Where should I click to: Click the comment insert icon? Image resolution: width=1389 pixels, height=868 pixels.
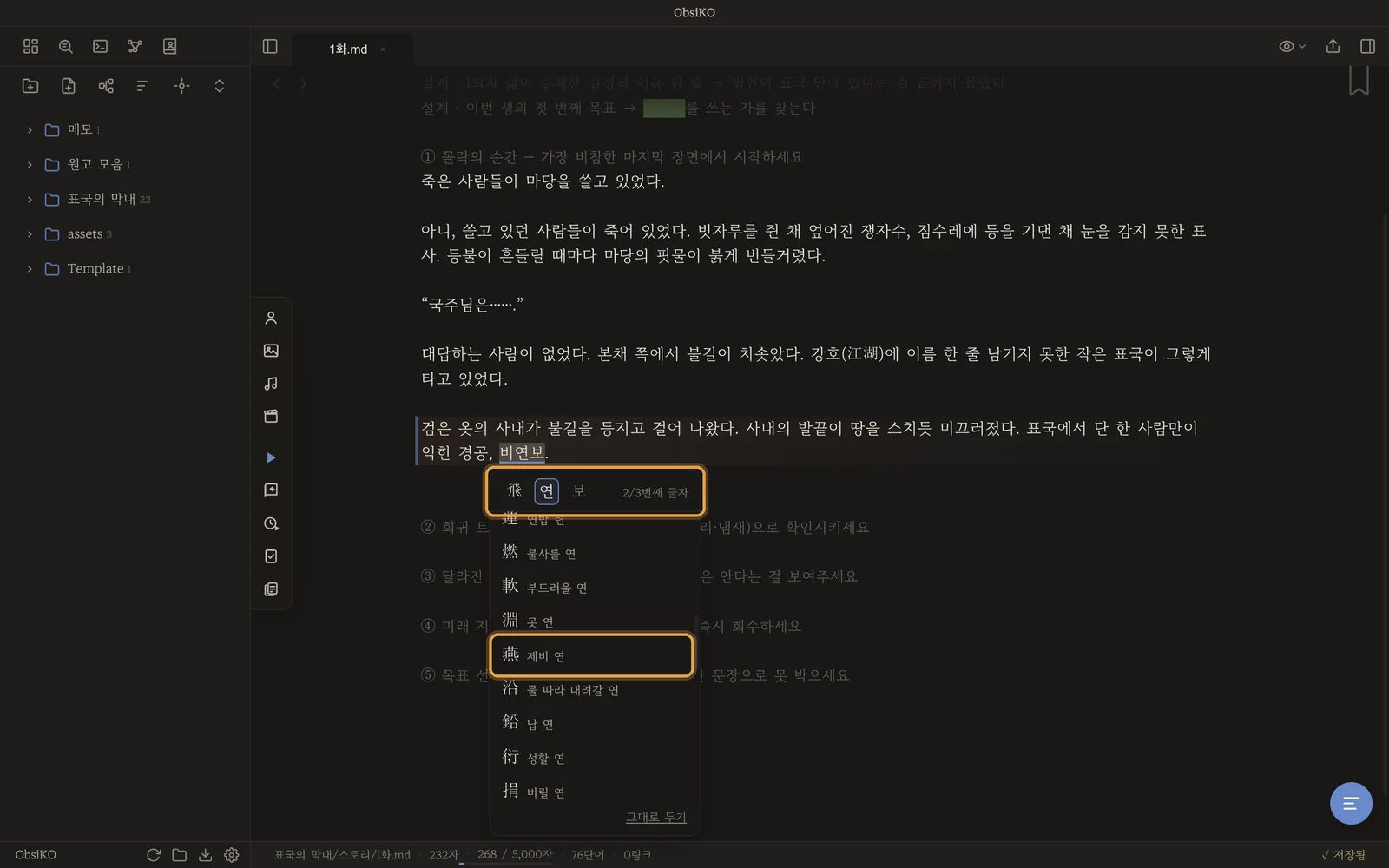click(x=271, y=490)
